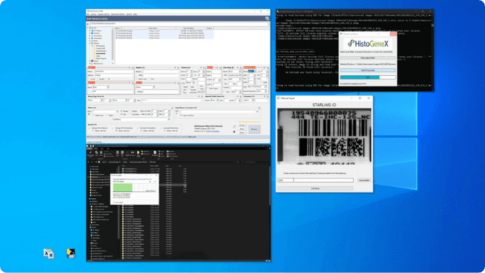Screen dimensions: 485x273
Task: Toggle the Replace (3) panel checkmark
Action: tap(175, 68)
